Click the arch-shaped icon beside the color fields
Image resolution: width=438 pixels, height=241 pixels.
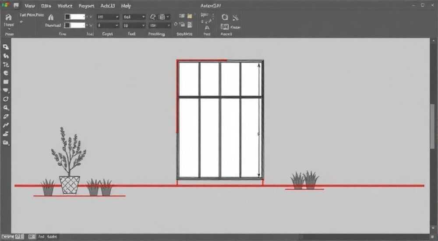click(x=51, y=18)
